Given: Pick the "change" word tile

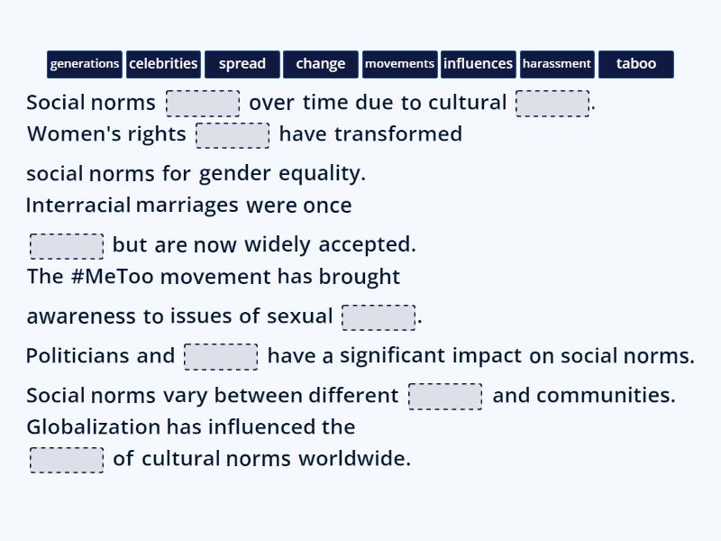Looking at the screenshot, I should click(321, 64).
